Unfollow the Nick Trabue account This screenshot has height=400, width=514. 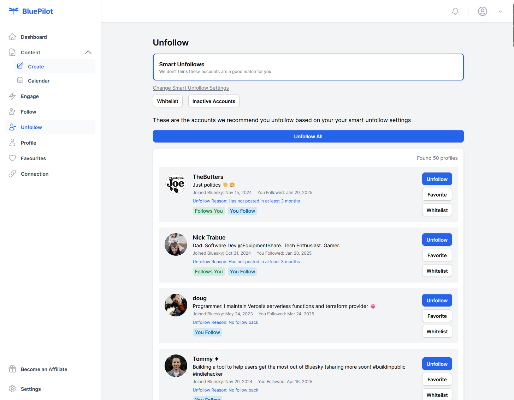coord(437,240)
